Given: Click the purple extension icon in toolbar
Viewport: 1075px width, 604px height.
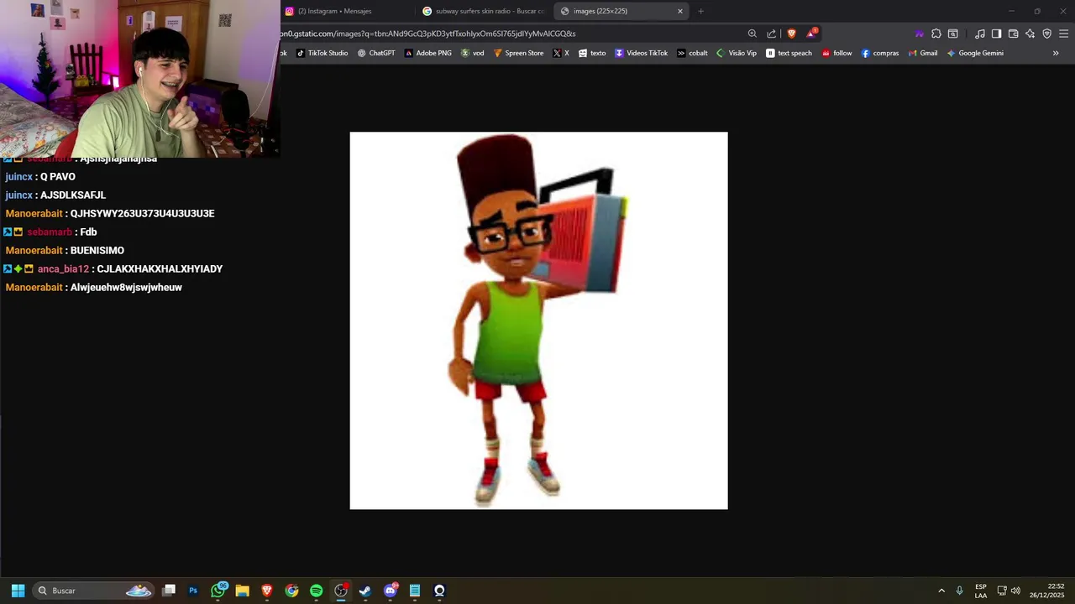Looking at the screenshot, I should click(919, 34).
